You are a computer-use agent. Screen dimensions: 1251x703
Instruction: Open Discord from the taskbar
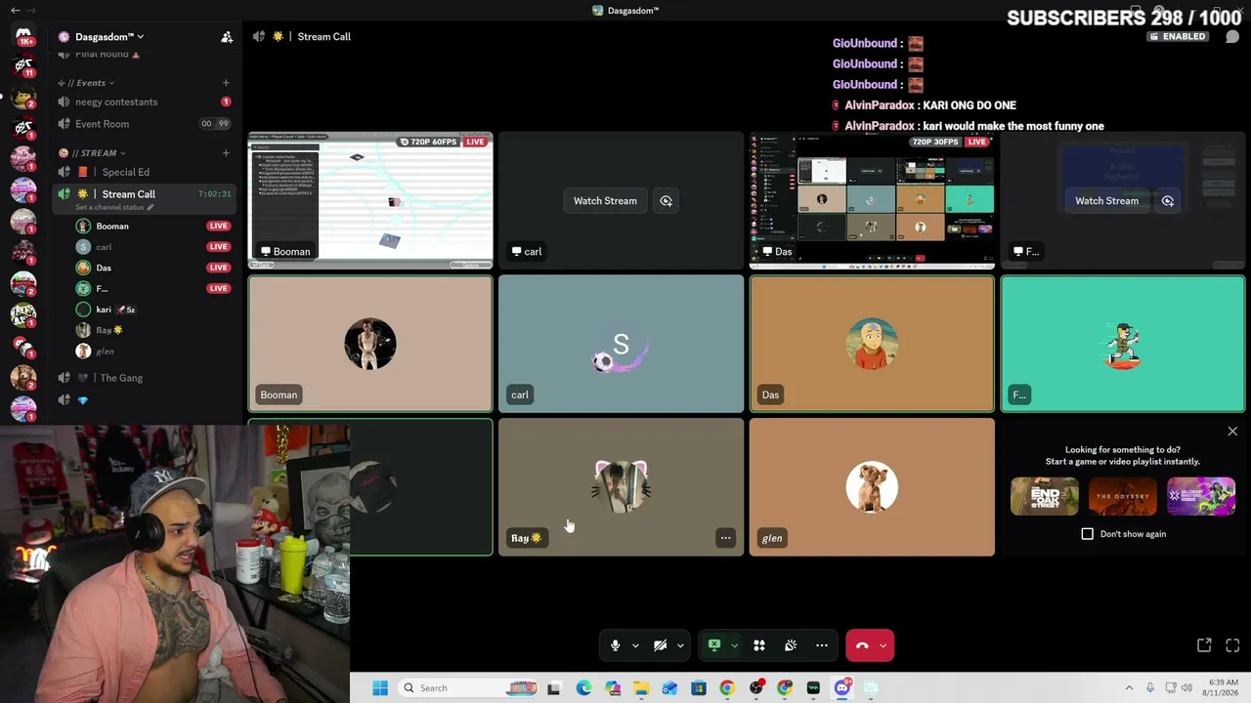[x=842, y=688]
